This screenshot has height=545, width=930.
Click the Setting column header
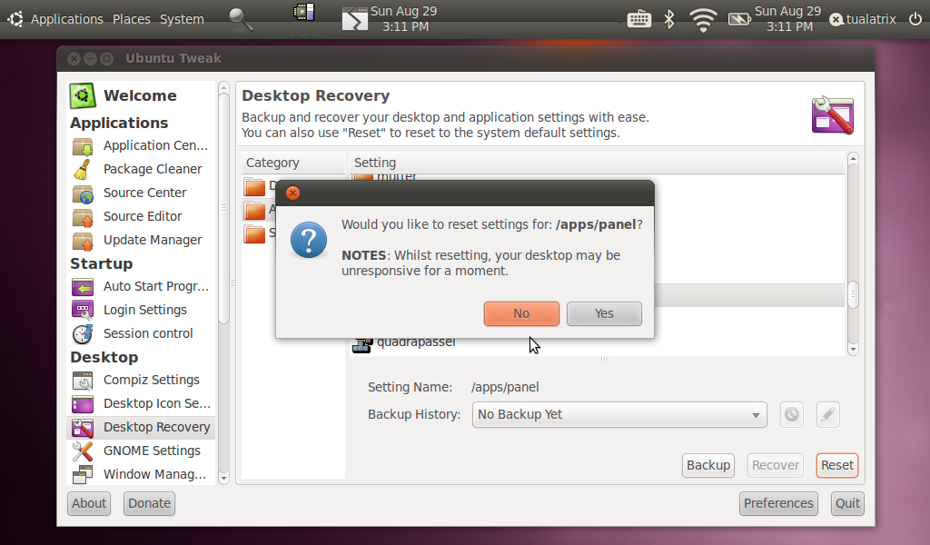[596, 163]
